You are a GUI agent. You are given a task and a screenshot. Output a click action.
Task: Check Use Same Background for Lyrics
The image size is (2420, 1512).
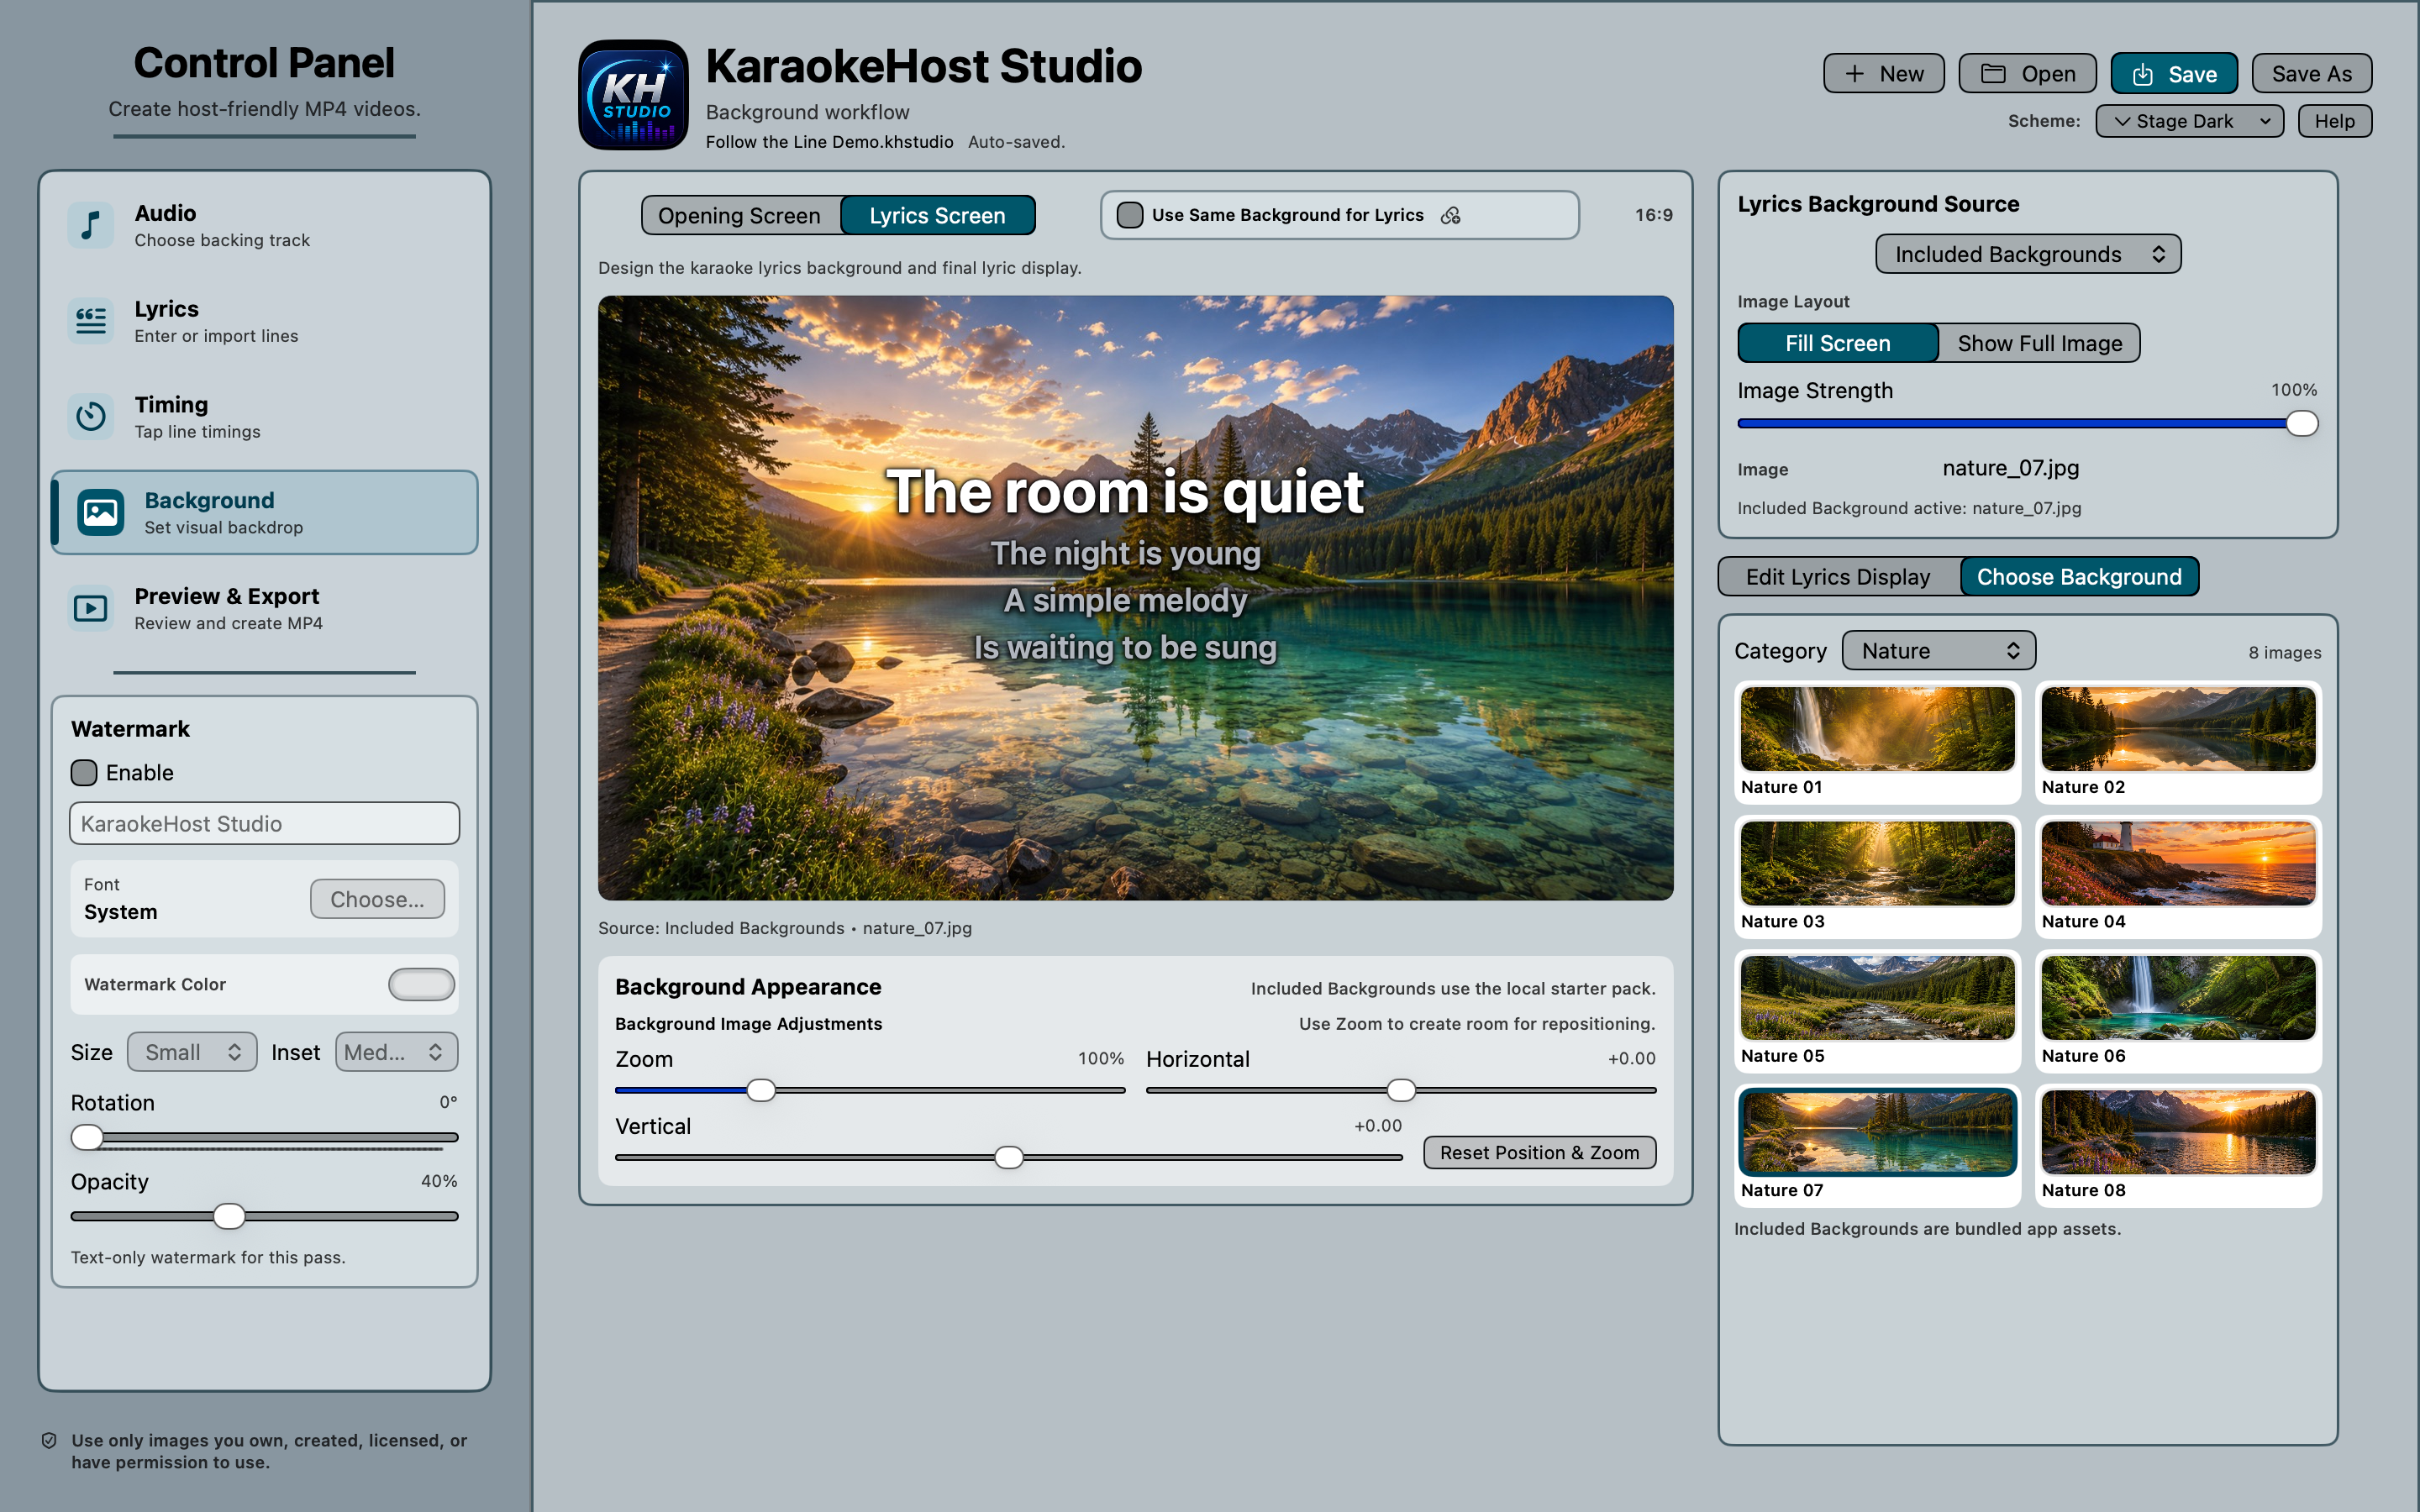click(x=1130, y=215)
